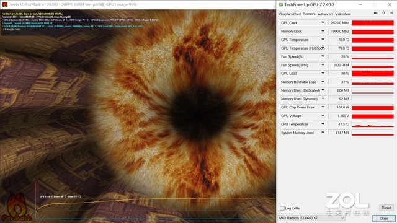Viewport: 397px width, 223px height.
Task: Click the GPU-Z app icon in title bar
Action: pos(281,4)
